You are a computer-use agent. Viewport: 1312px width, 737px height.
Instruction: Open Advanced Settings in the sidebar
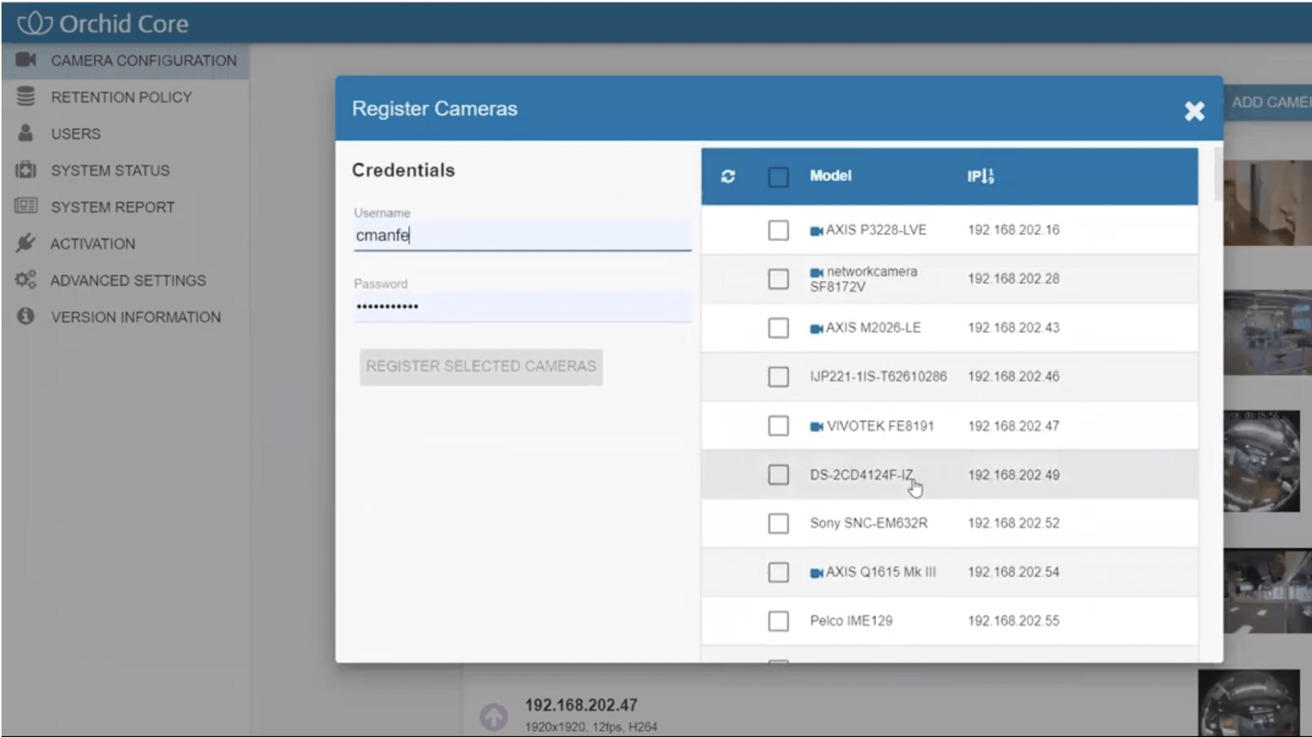click(125, 281)
